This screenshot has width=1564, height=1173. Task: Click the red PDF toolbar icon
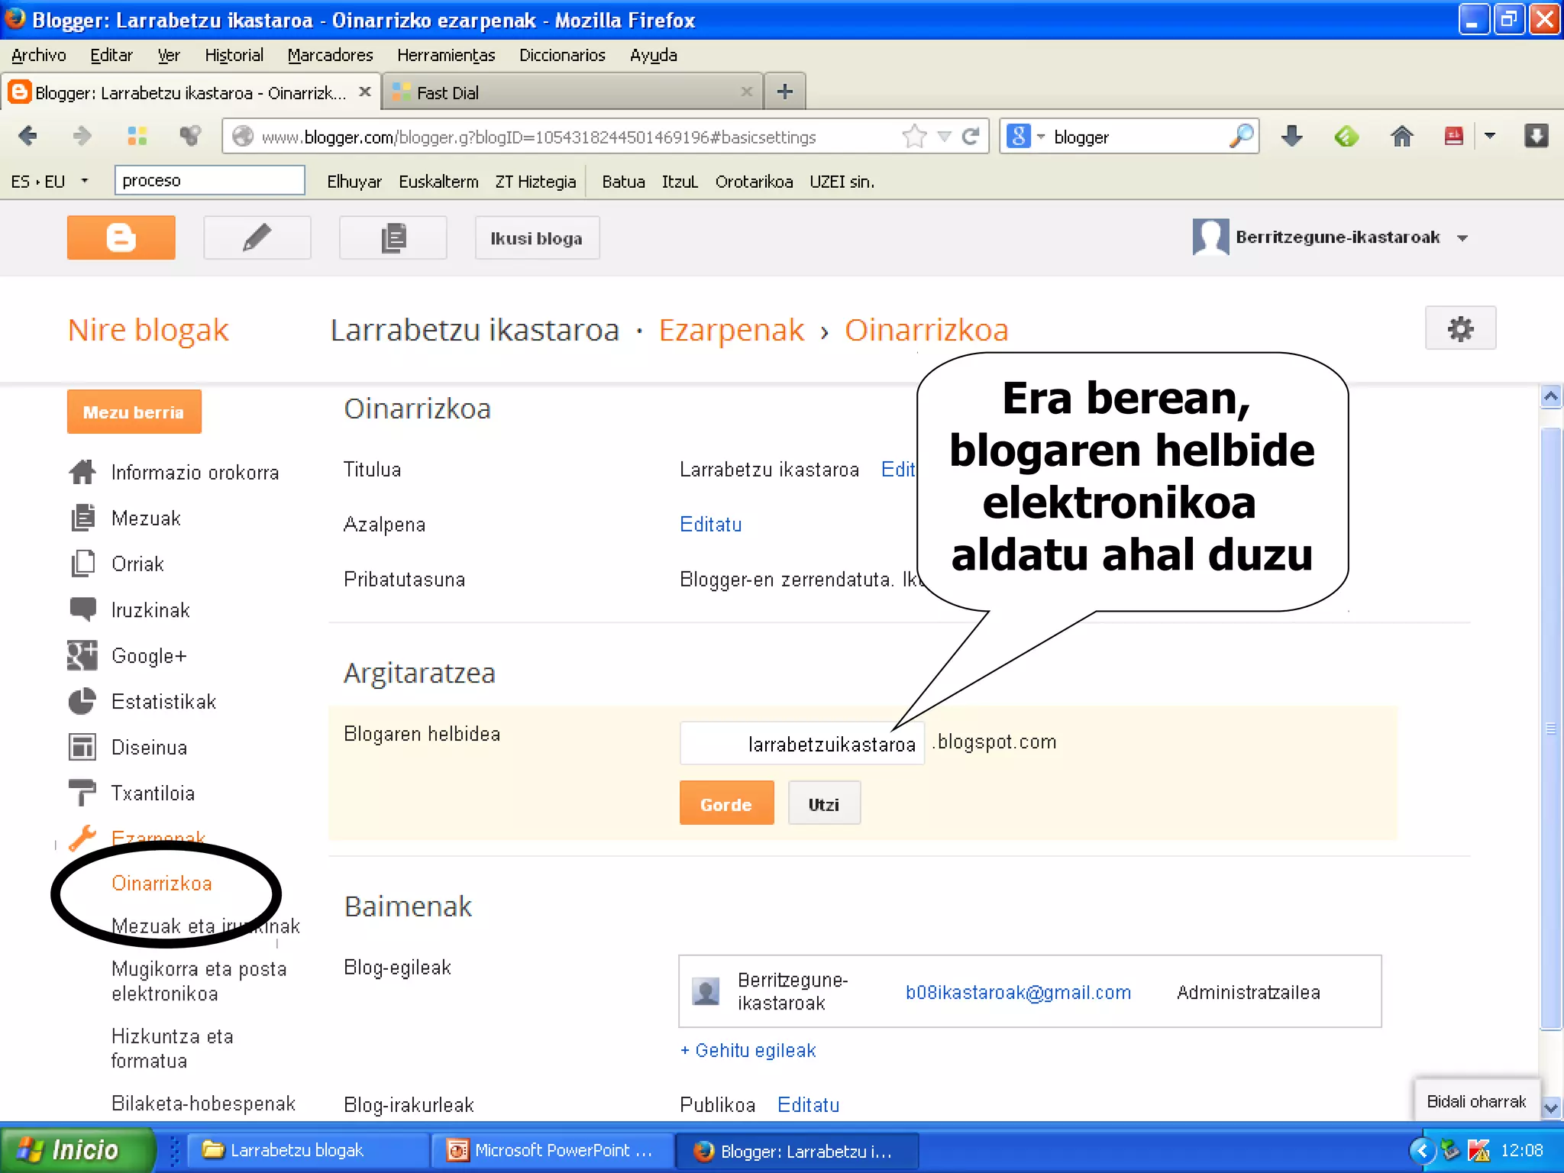[x=1453, y=136]
